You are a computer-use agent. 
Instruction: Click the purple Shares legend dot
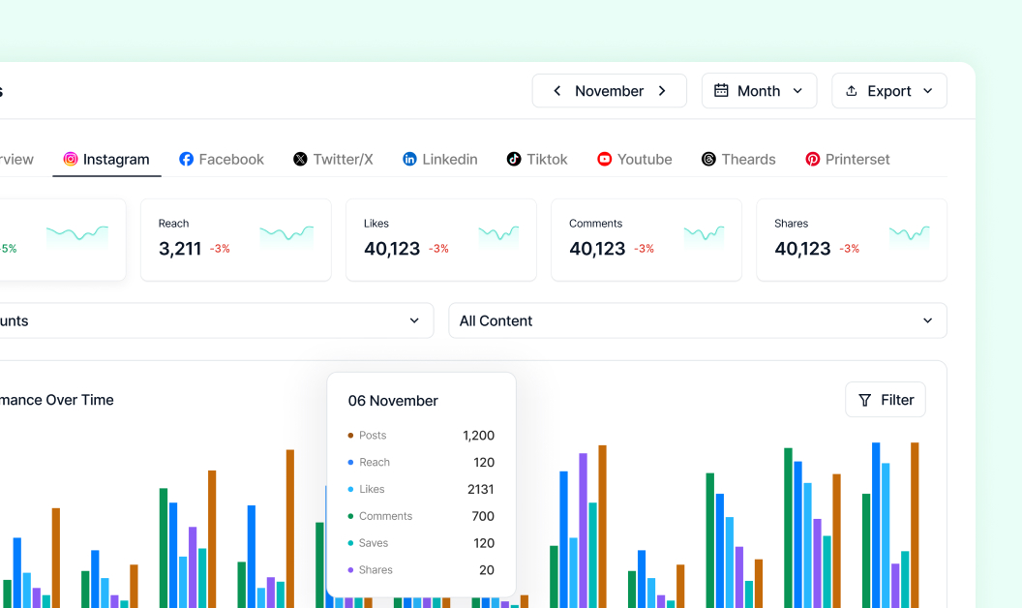[x=350, y=570]
